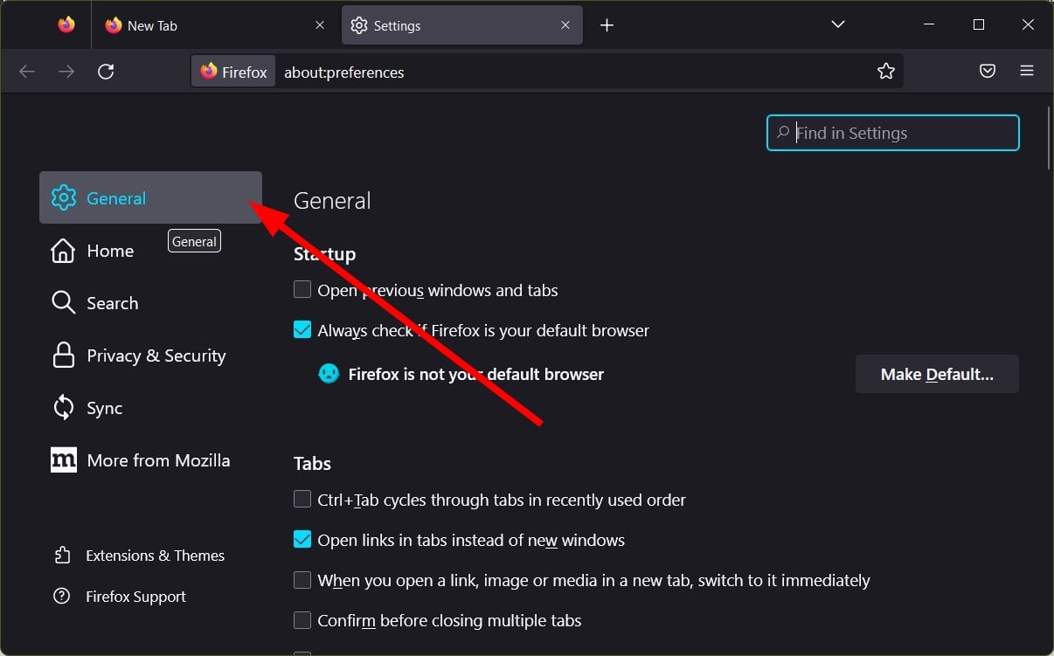Go forward one page
Screen dimensions: 1054x656
coord(66,72)
